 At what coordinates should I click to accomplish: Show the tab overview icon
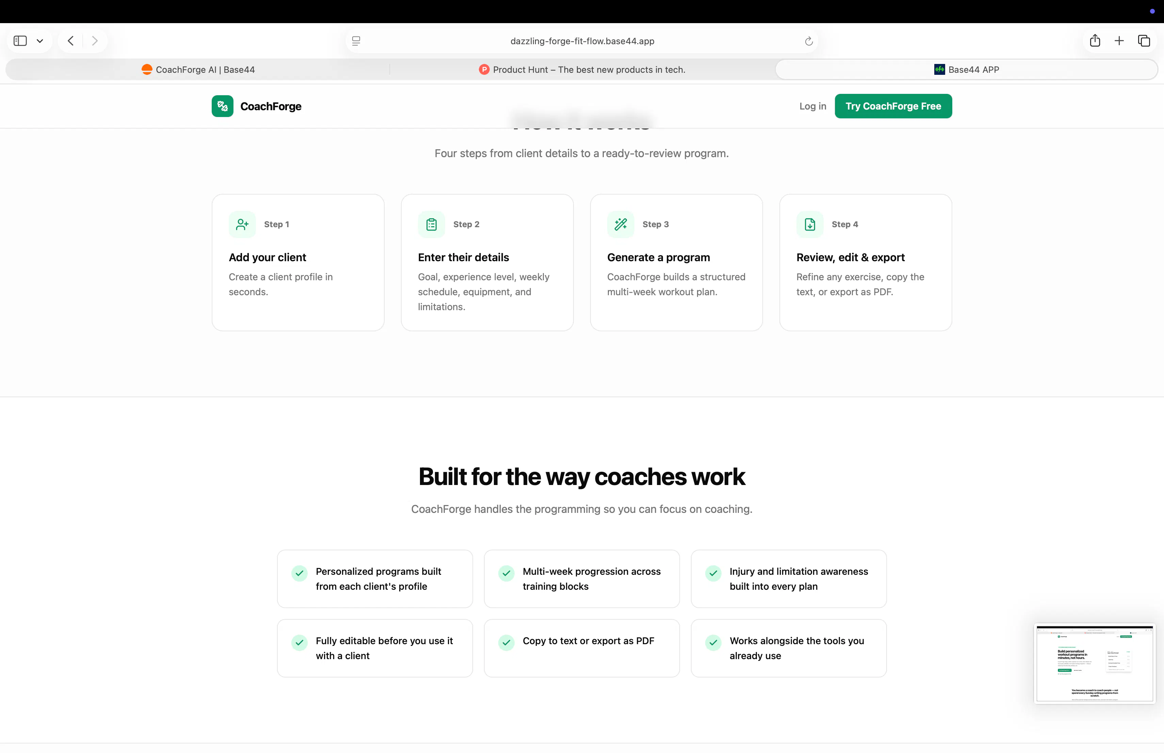click(x=1144, y=40)
